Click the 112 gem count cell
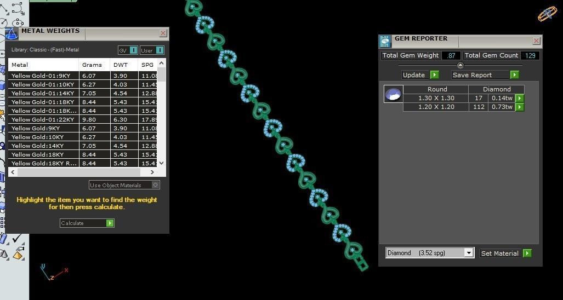The image size is (563, 300). click(478, 107)
